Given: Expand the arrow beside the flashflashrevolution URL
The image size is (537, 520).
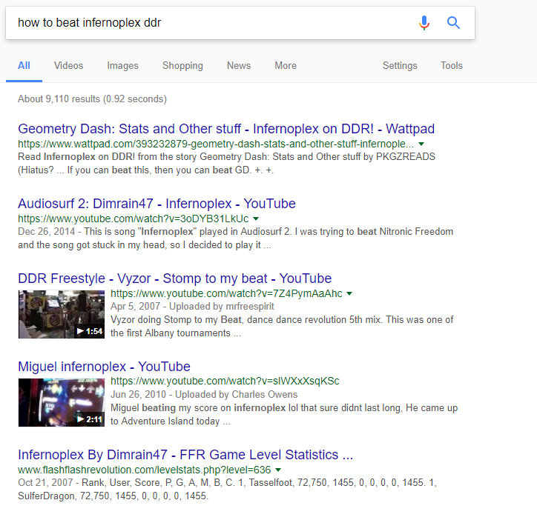Looking at the screenshot, I should [278, 470].
